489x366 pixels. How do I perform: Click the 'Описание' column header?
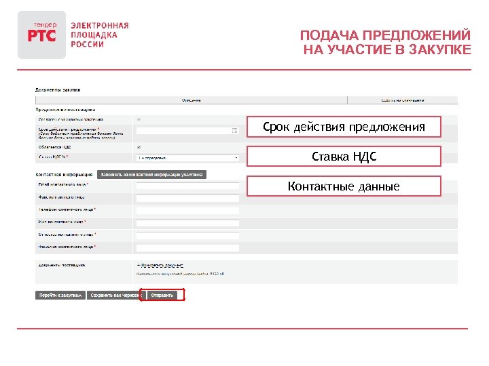[x=191, y=100]
